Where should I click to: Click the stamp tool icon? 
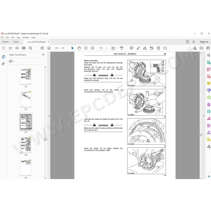(152, 48)
